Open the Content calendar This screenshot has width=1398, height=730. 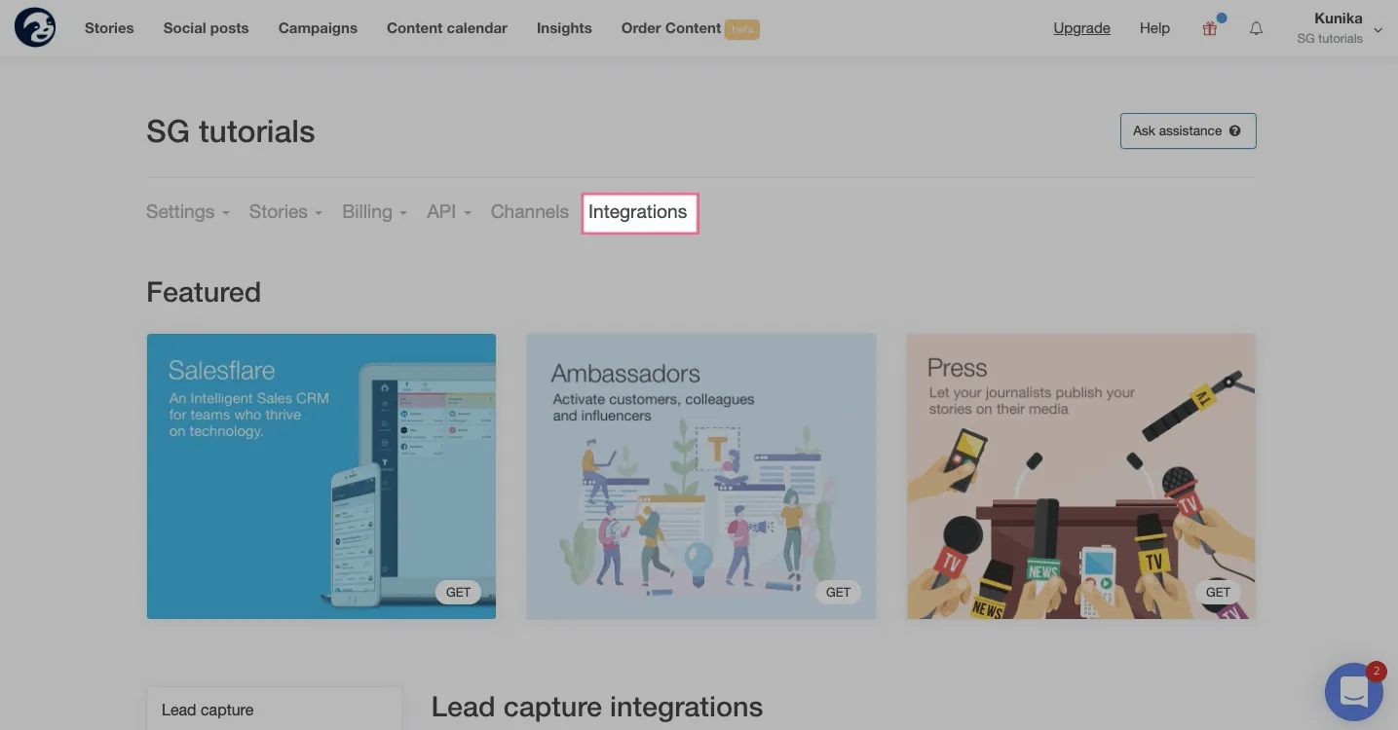[x=447, y=28]
